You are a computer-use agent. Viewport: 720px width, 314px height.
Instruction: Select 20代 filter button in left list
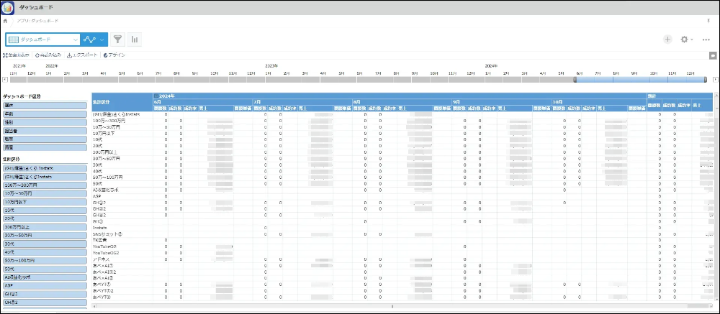point(45,218)
